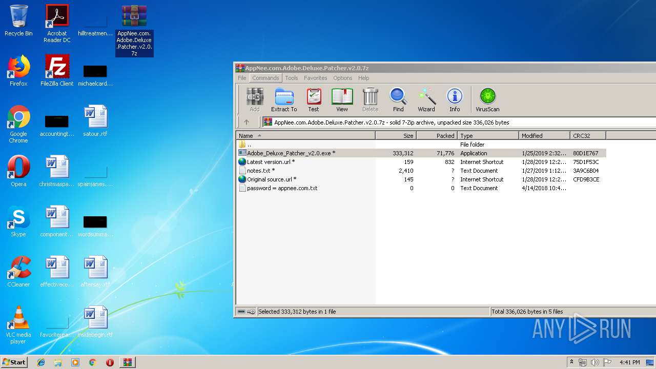Image resolution: width=656 pixels, height=369 pixels.
Task: Select effectivece document on desktop
Action: tap(57, 272)
